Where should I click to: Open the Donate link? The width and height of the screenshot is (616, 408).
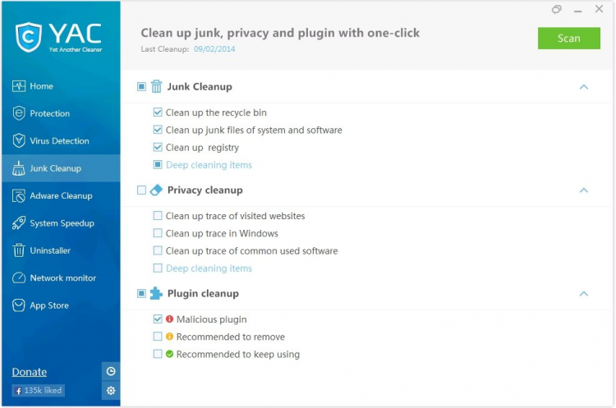[x=30, y=372]
